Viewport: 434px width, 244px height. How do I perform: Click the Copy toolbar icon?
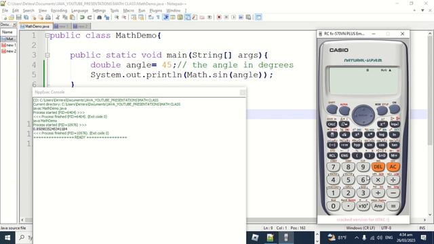point(65,18)
